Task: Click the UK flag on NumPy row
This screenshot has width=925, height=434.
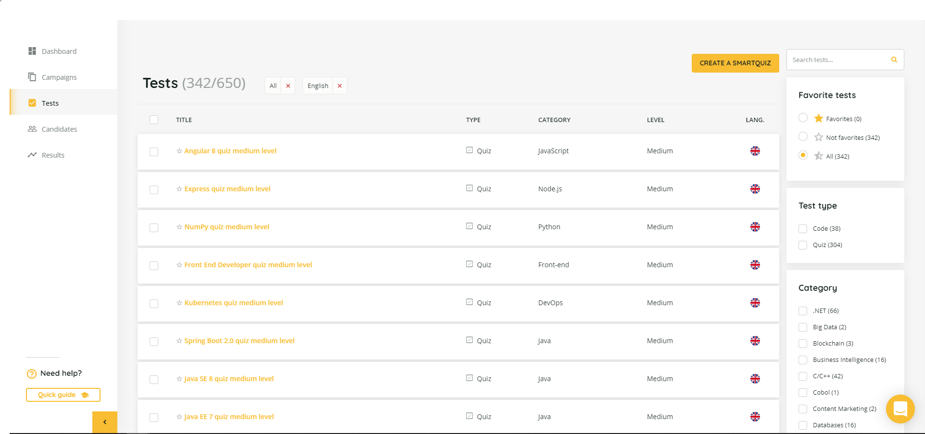Action: click(755, 227)
